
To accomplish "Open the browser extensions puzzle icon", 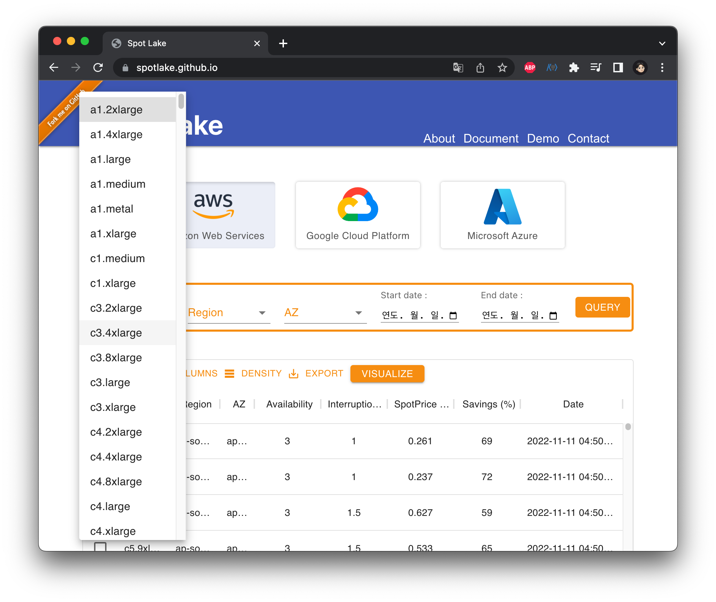I will click(574, 68).
